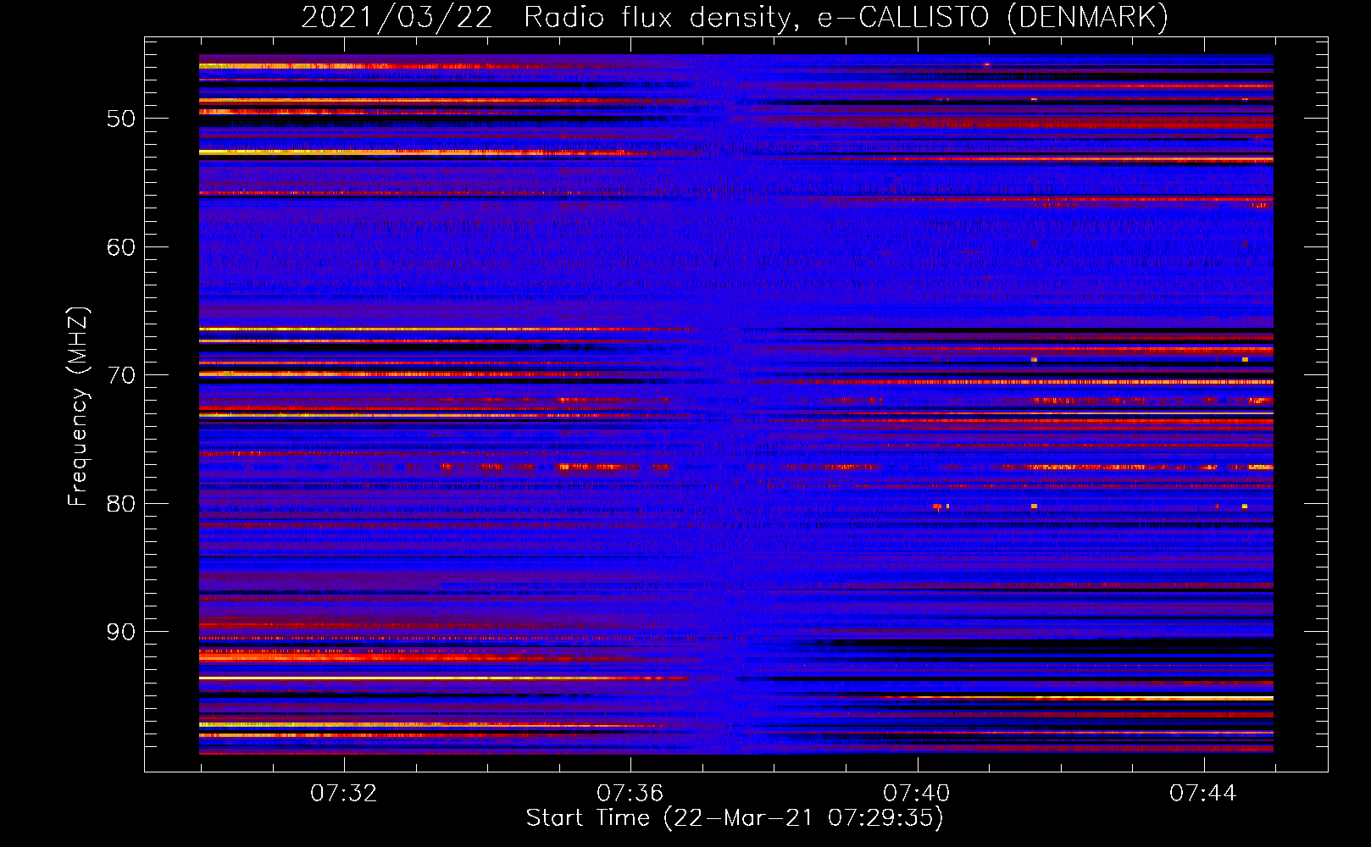The width and height of the screenshot is (1371, 847).
Task: Click the 90 frequency tick label
Action: (121, 632)
